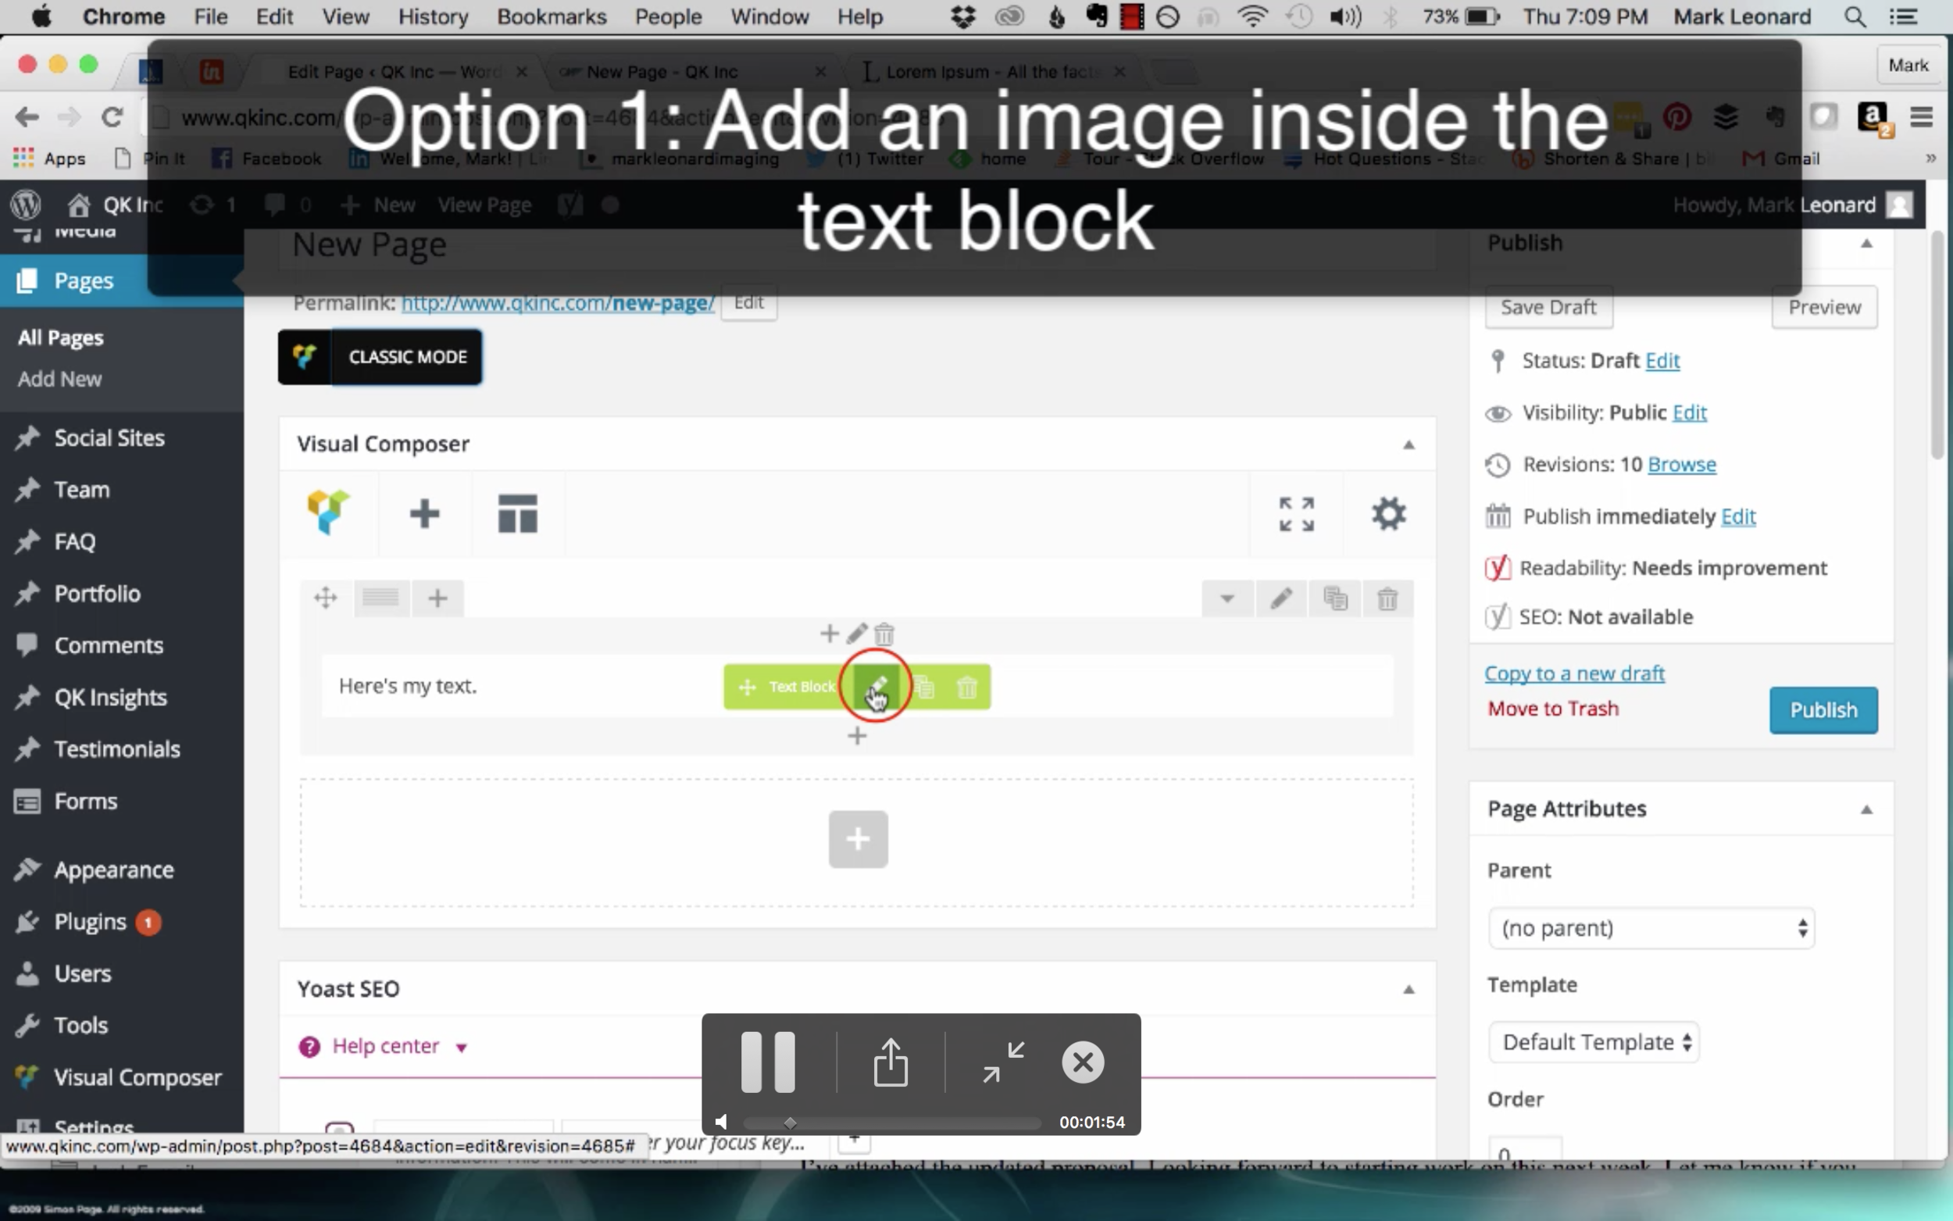The height and width of the screenshot is (1221, 1953).
Task: Pause the video playback
Action: click(x=768, y=1062)
